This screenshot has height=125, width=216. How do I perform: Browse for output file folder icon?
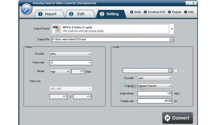click(x=171, y=39)
